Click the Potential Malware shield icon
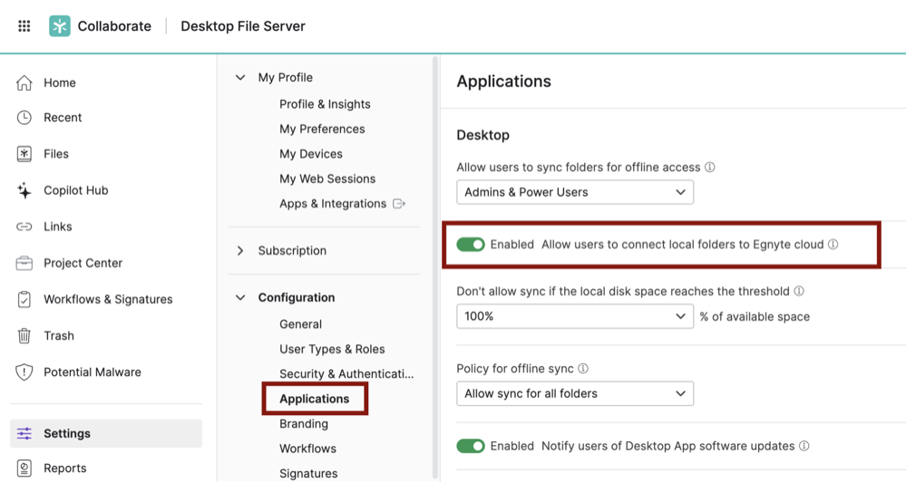The image size is (906, 483). (x=24, y=372)
